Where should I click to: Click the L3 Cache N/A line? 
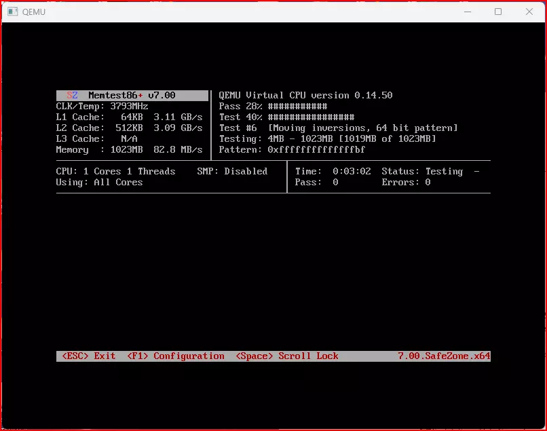pos(96,138)
